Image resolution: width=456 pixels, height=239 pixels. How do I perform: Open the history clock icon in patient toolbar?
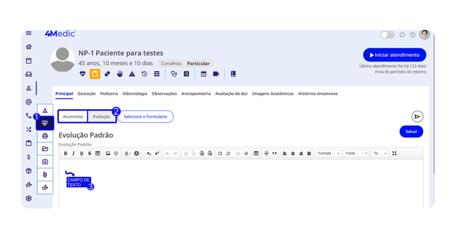[144, 74]
